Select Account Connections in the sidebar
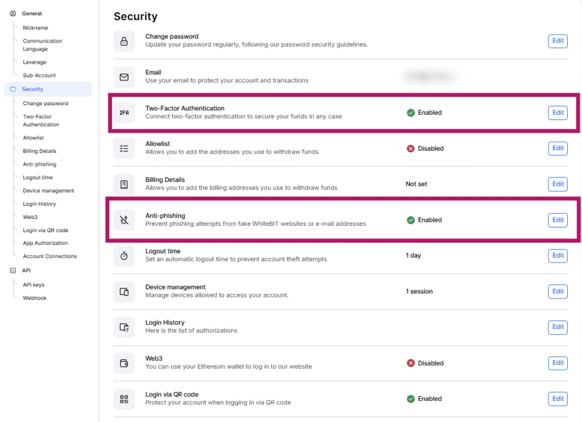582x422 pixels. (x=51, y=256)
